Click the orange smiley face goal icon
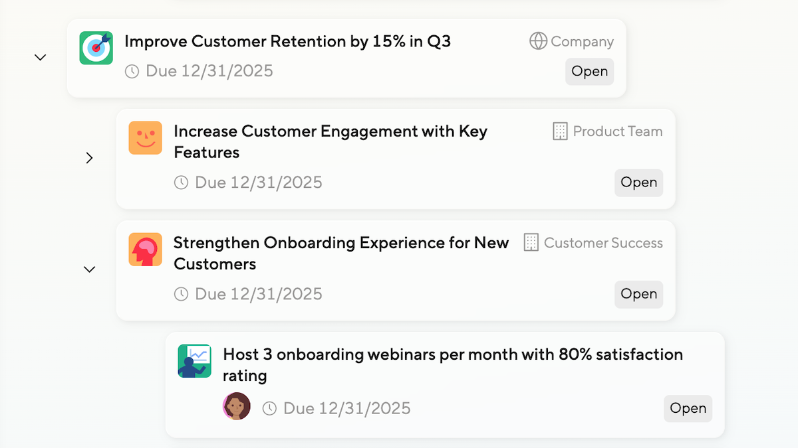This screenshot has height=448, width=798. (145, 138)
